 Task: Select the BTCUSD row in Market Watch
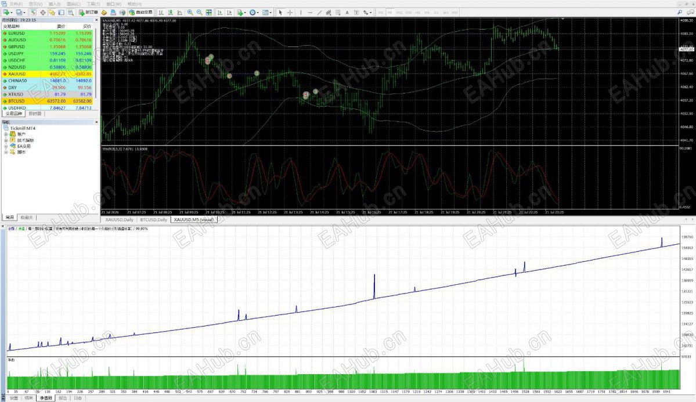tap(48, 101)
